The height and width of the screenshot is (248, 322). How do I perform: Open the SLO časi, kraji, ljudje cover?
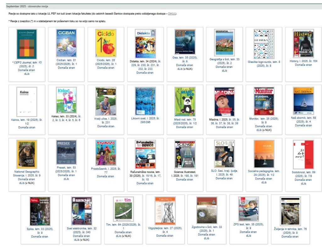point(224,154)
